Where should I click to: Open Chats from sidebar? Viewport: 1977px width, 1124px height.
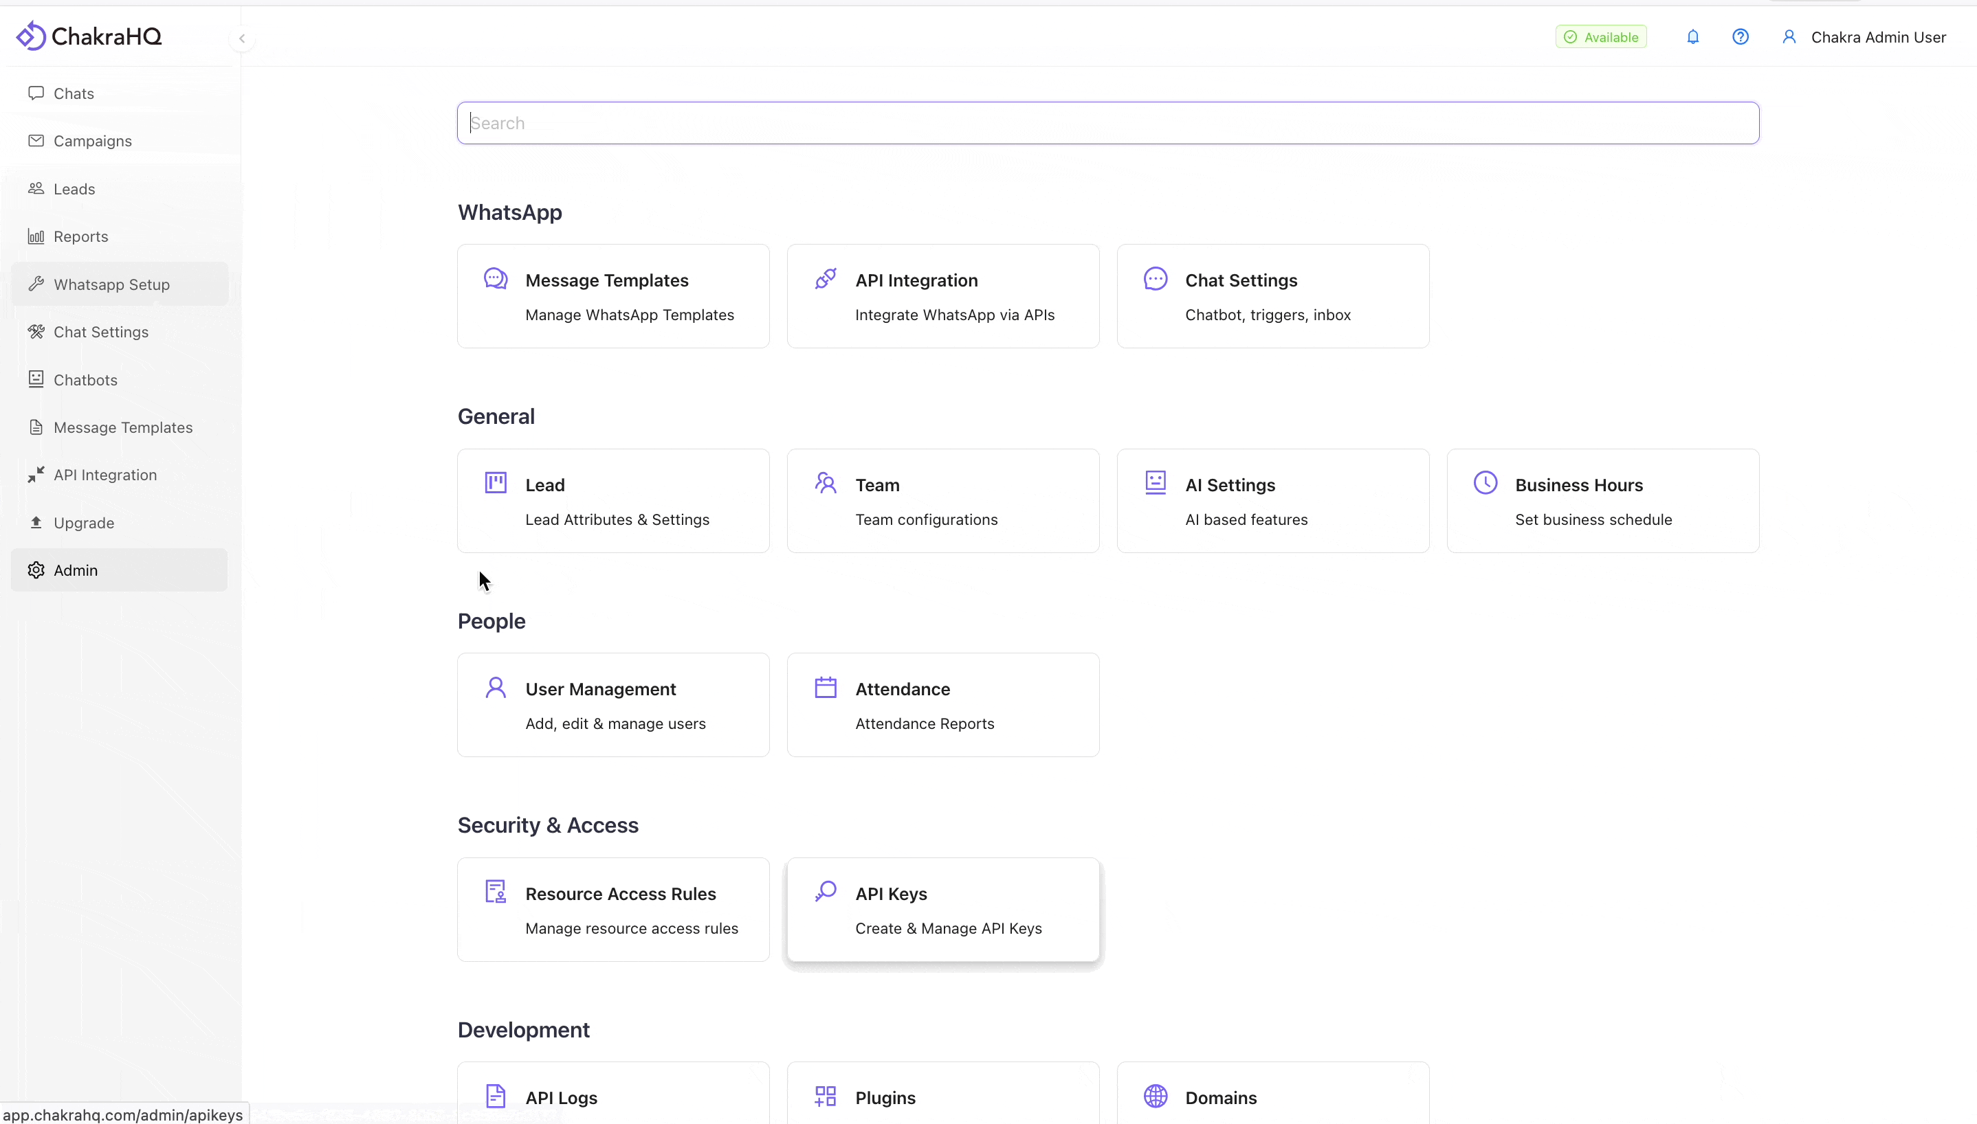(x=74, y=93)
